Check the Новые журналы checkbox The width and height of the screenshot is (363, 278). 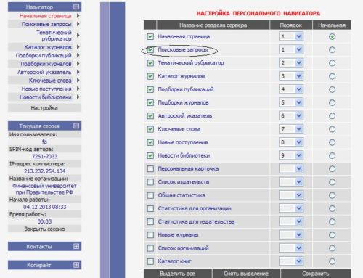(150, 235)
